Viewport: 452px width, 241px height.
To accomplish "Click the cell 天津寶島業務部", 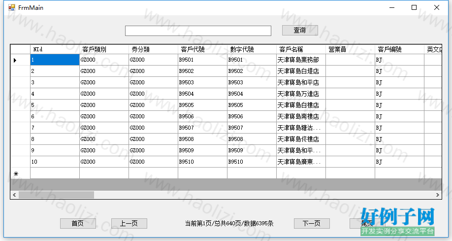I will (x=301, y=60).
